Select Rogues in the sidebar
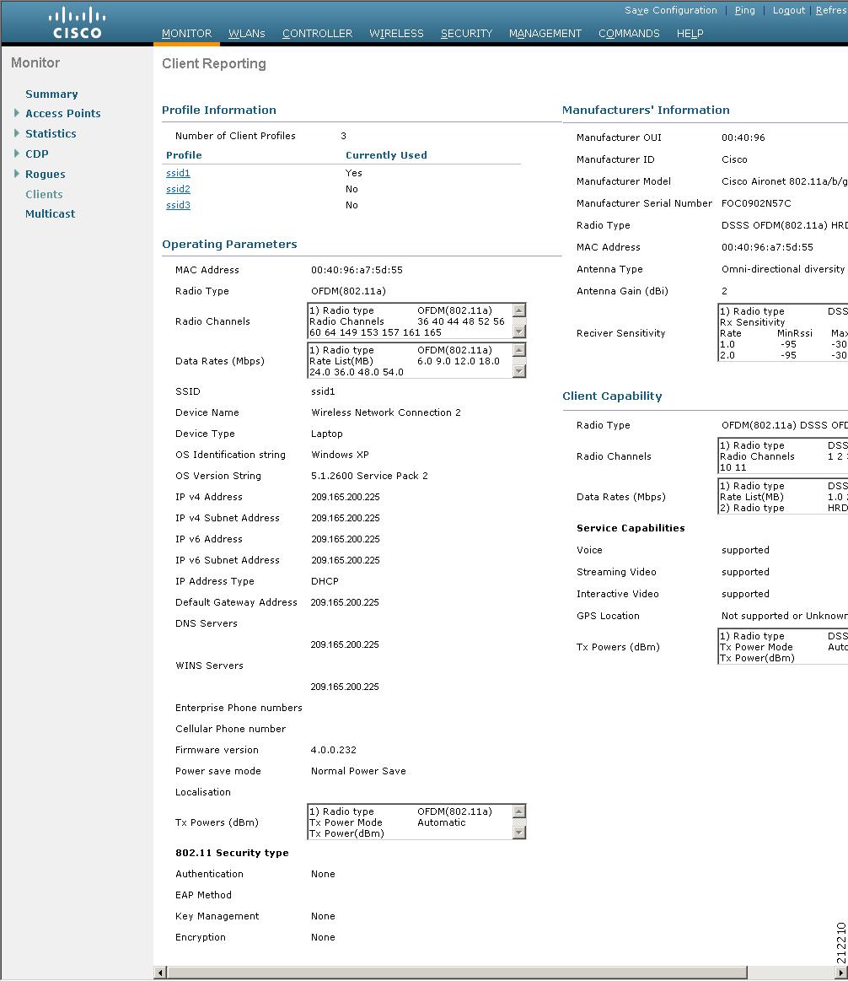This screenshot has height=981, width=848. [45, 174]
